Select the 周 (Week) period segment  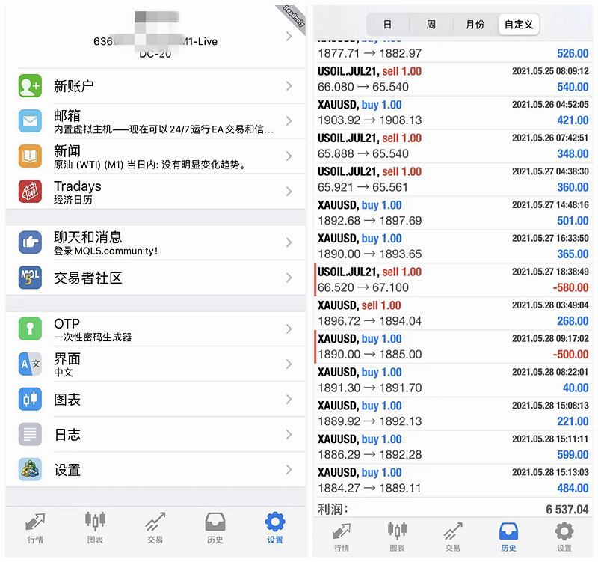click(431, 25)
